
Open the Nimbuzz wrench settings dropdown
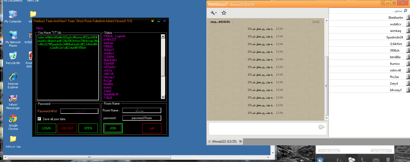click(214, 13)
